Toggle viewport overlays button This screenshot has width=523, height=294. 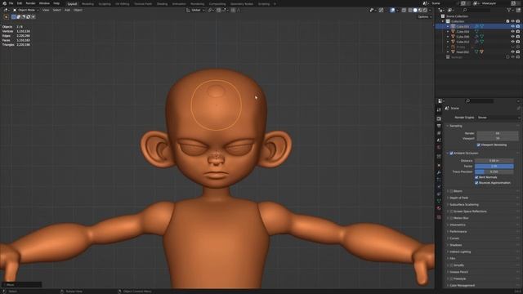point(392,10)
